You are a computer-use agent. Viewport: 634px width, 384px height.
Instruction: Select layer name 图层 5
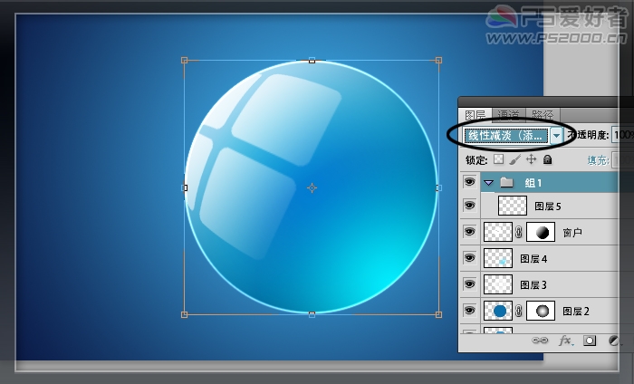click(x=547, y=206)
